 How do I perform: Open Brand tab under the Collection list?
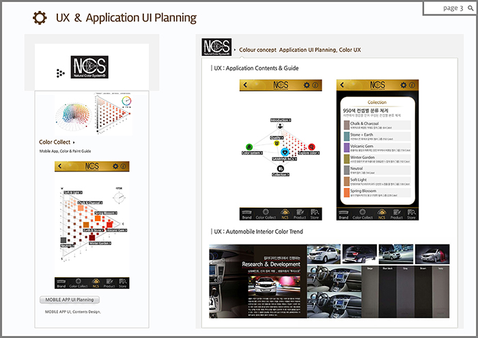(343, 214)
